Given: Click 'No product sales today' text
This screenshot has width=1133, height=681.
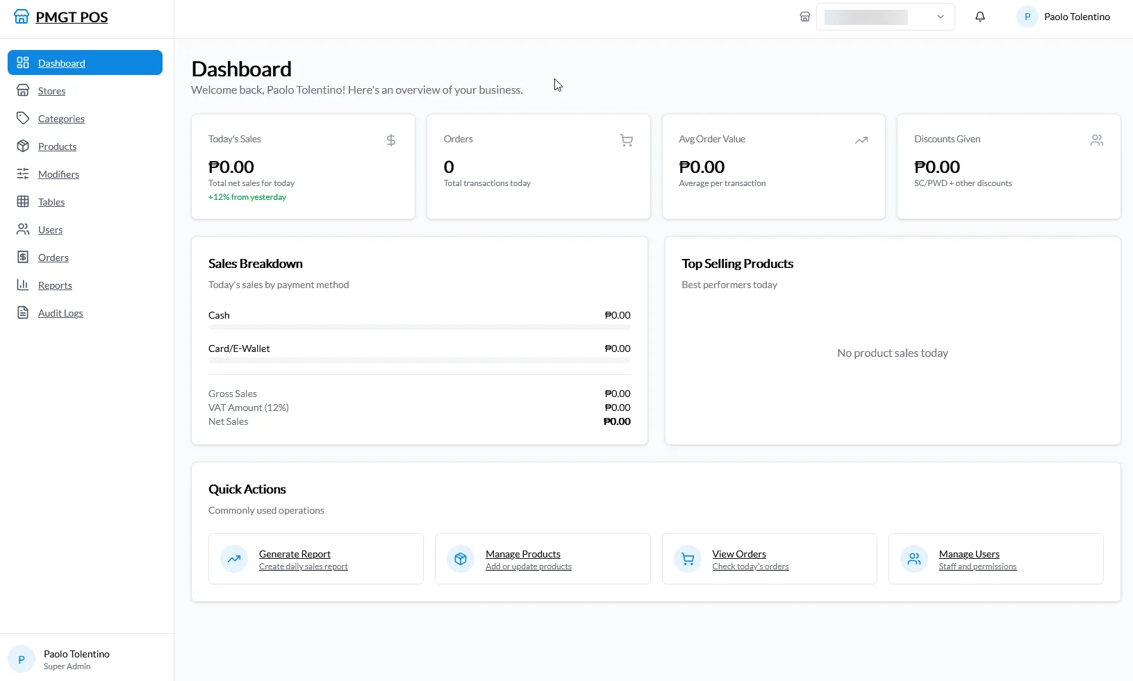Looking at the screenshot, I should coord(893,353).
